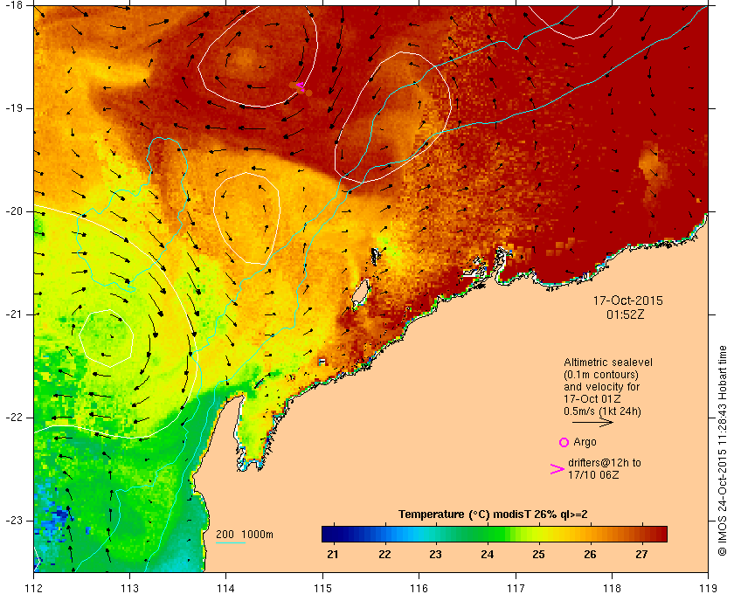Viewport: 734px width, 594px height.
Task: Click the magenta drifter marker near 18.8°S
Action: tap(300, 86)
